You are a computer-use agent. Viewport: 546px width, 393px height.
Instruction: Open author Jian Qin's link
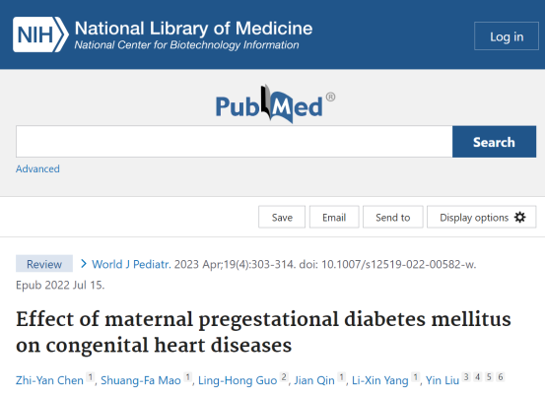point(314,380)
